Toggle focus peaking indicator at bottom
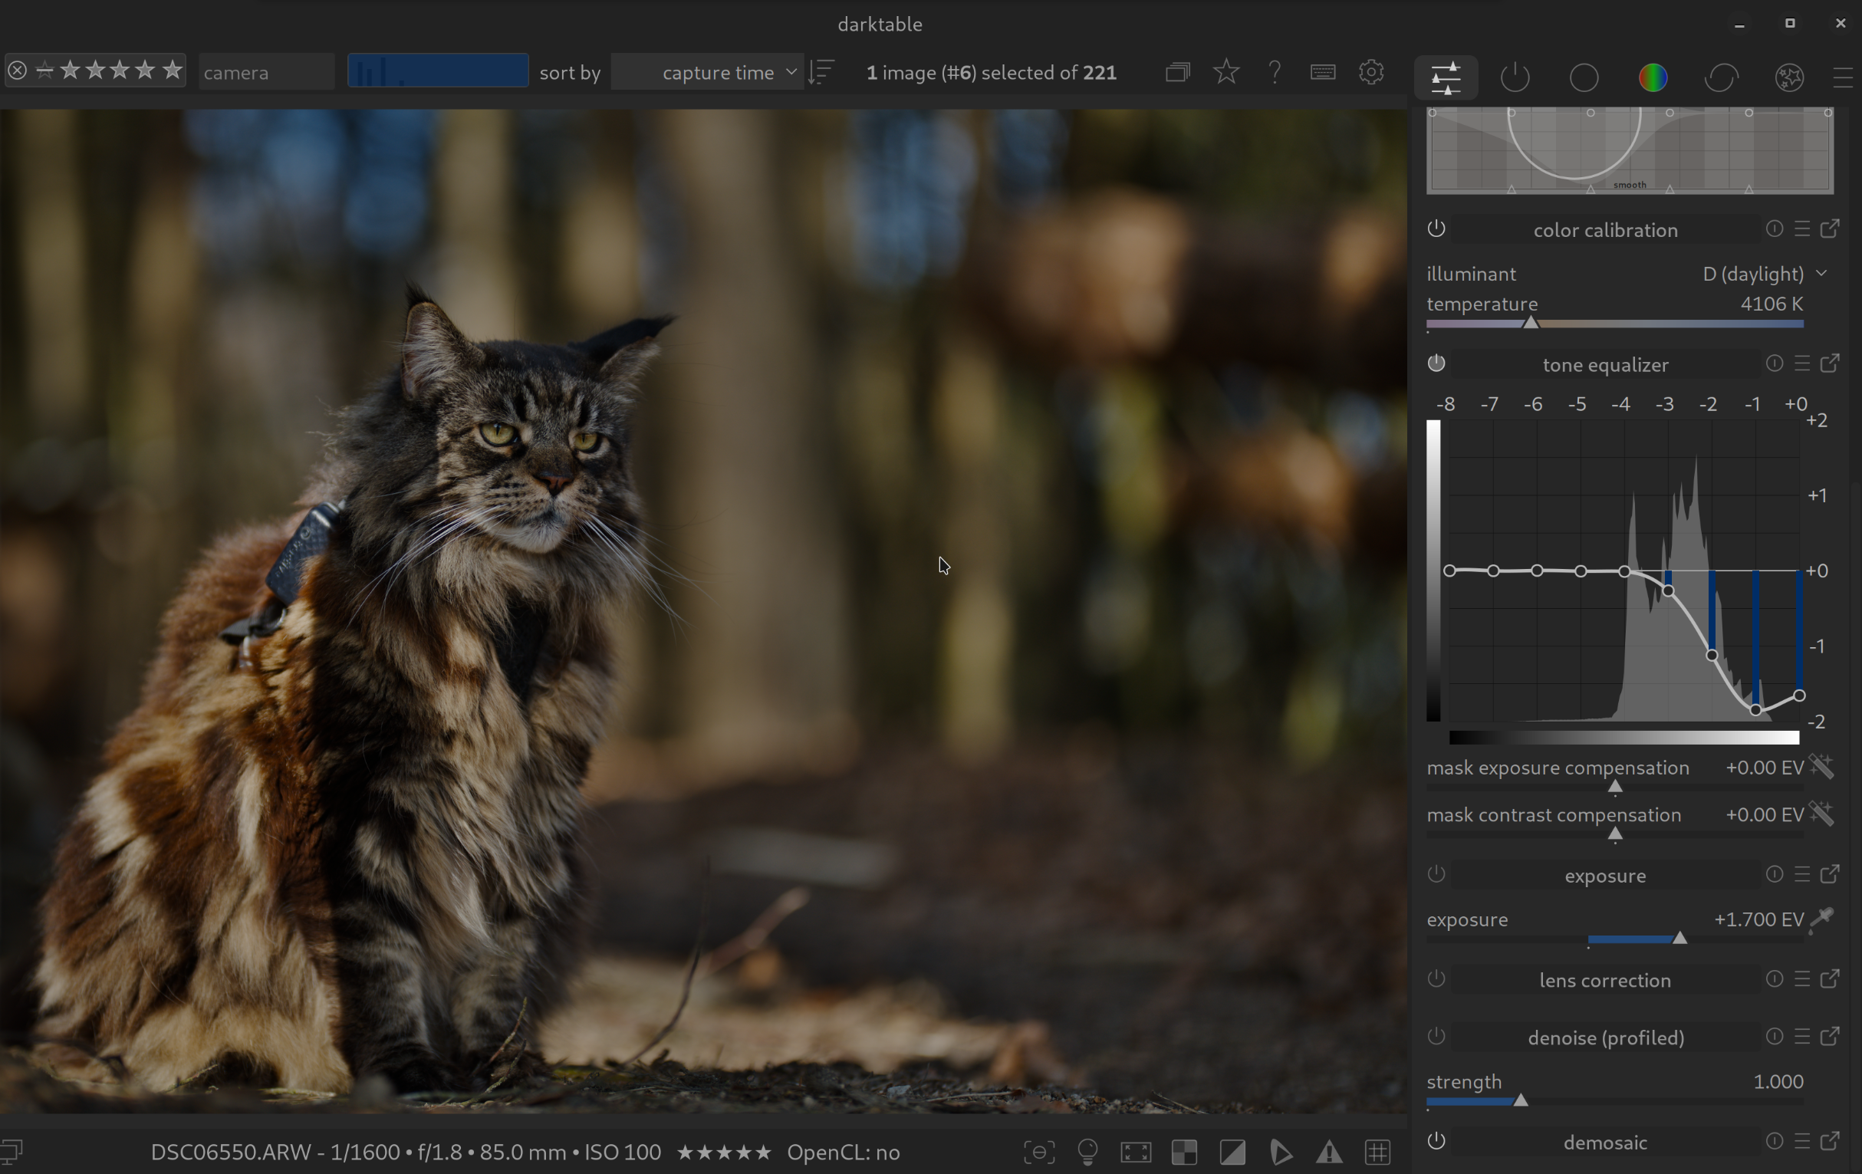 (x=1039, y=1153)
